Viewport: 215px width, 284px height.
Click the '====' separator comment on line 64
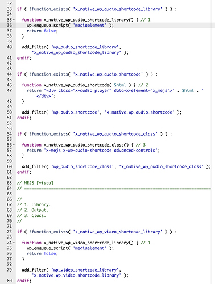[x=114, y=189]
